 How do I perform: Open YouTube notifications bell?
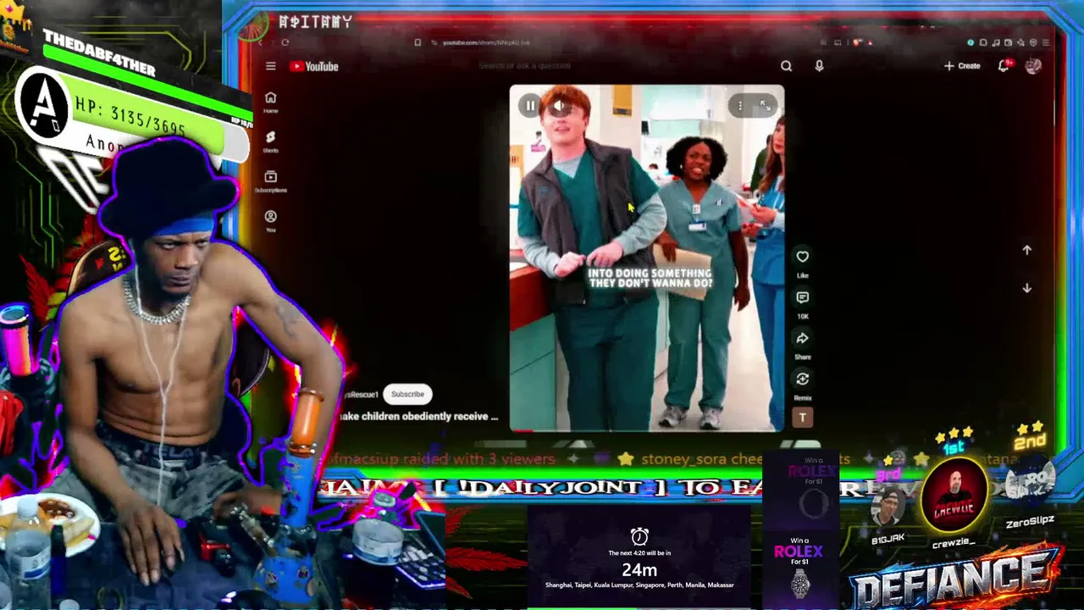click(x=1004, y=66)
